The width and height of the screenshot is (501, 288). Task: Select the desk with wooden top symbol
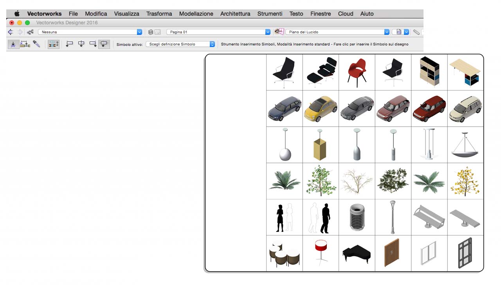pos(465,72)
